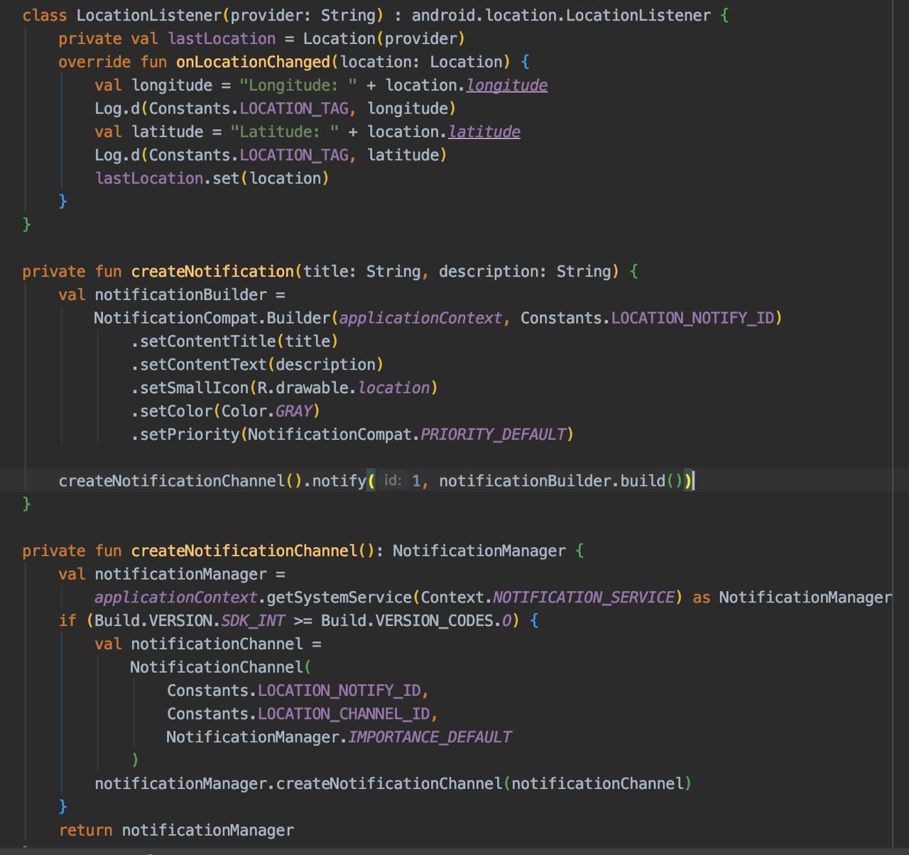
Task: Click applicationContext inside the Builder call
Action: 420,318
